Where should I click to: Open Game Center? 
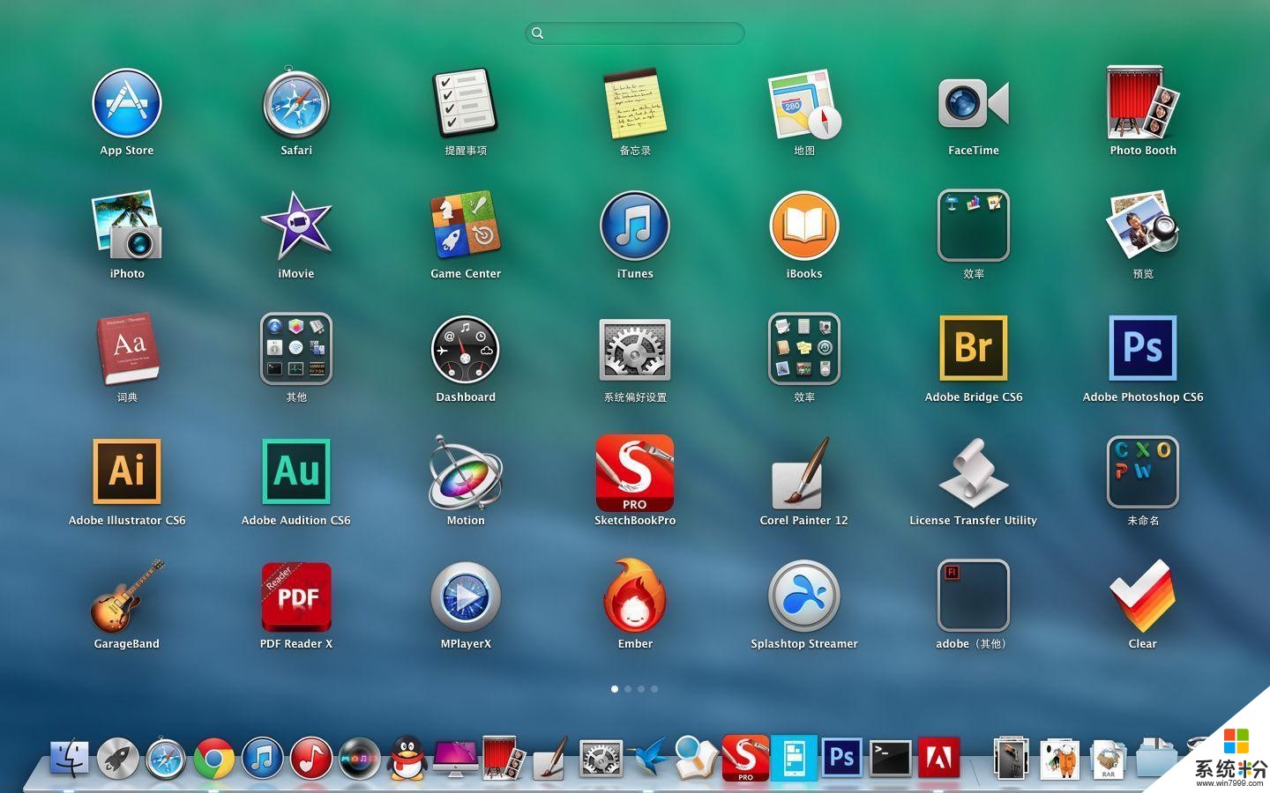pyautogui.click(x=466, y=226)
